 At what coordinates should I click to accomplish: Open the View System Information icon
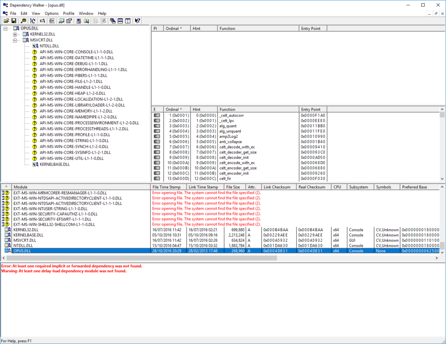click(78, 21)
